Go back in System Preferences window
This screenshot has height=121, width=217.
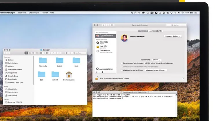tap(104, 25)
